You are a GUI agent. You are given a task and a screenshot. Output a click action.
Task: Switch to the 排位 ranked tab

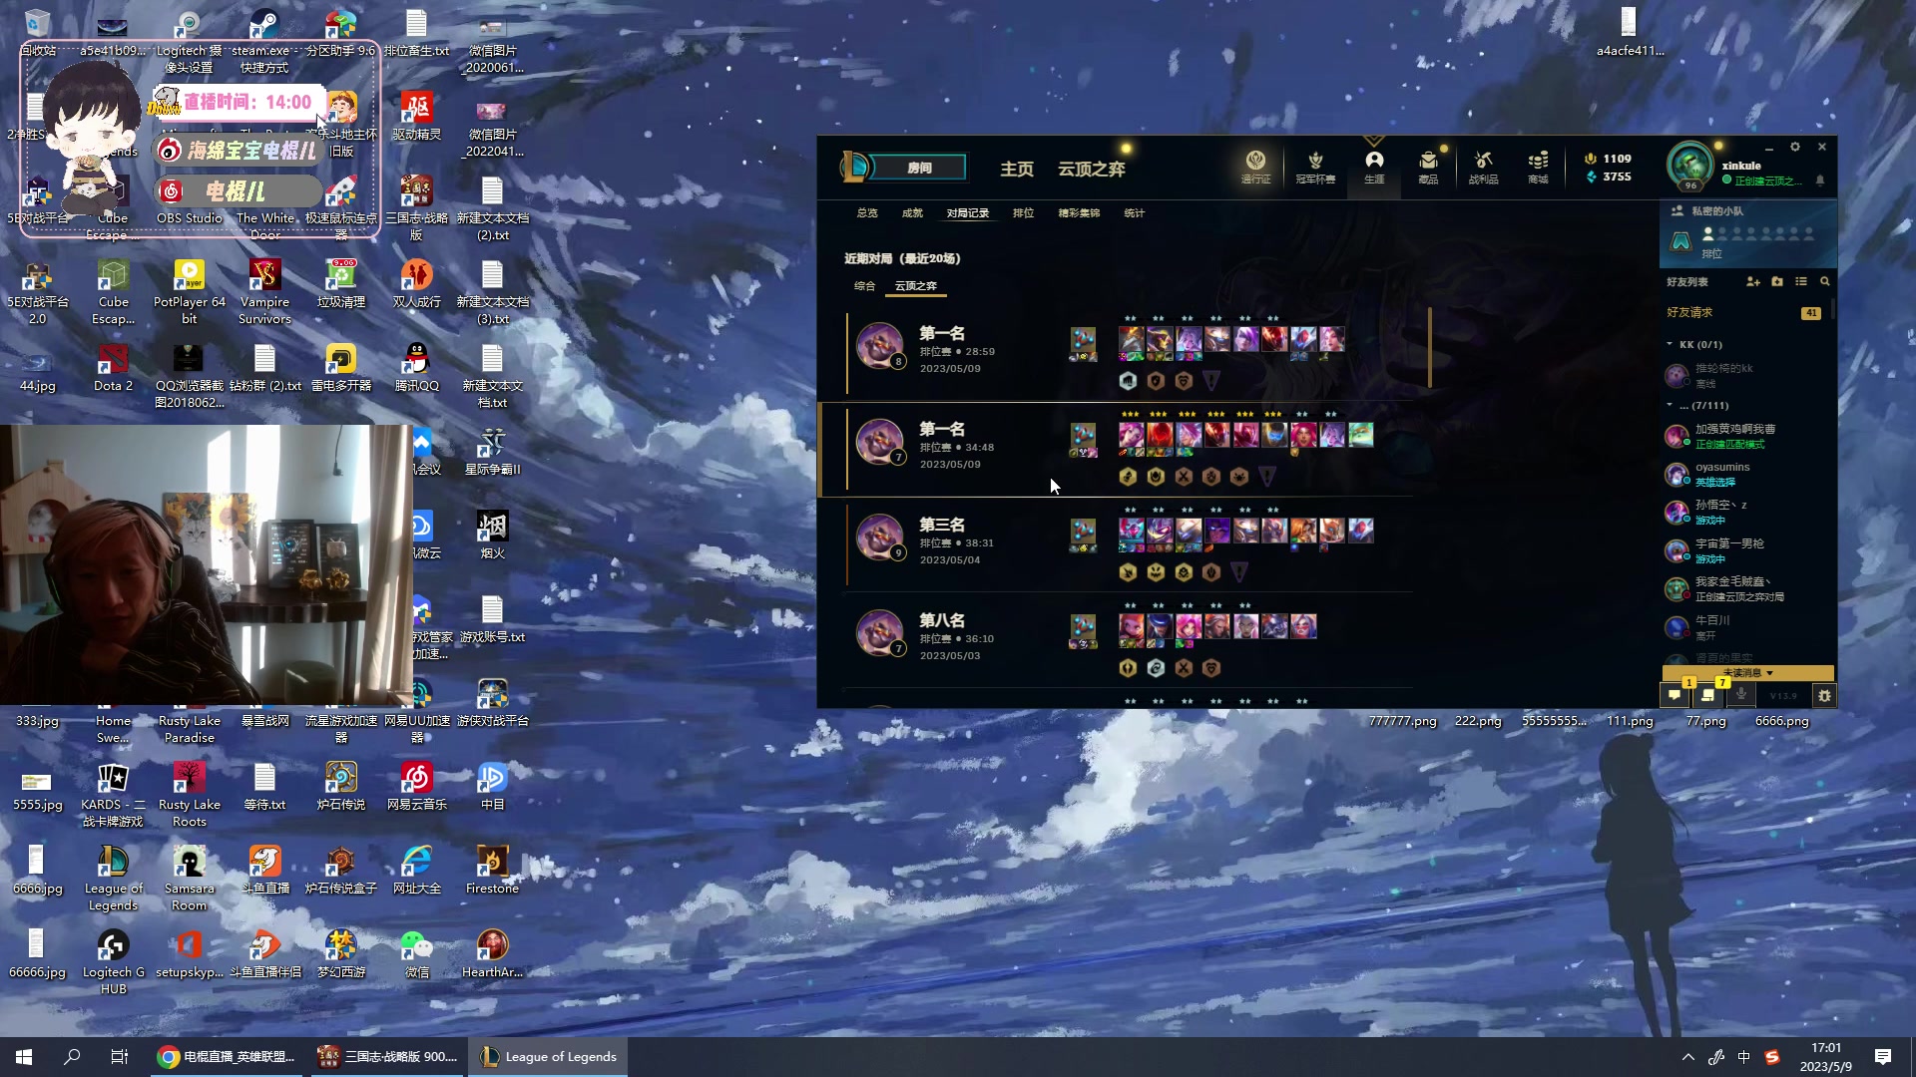(x=1023, y=213)
